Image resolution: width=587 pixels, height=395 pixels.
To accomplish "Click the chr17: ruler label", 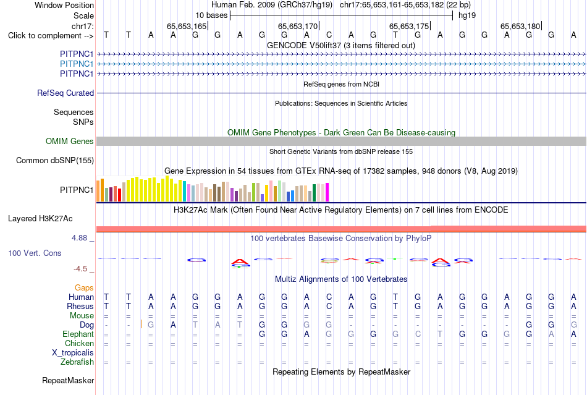I will click(82, 26).
